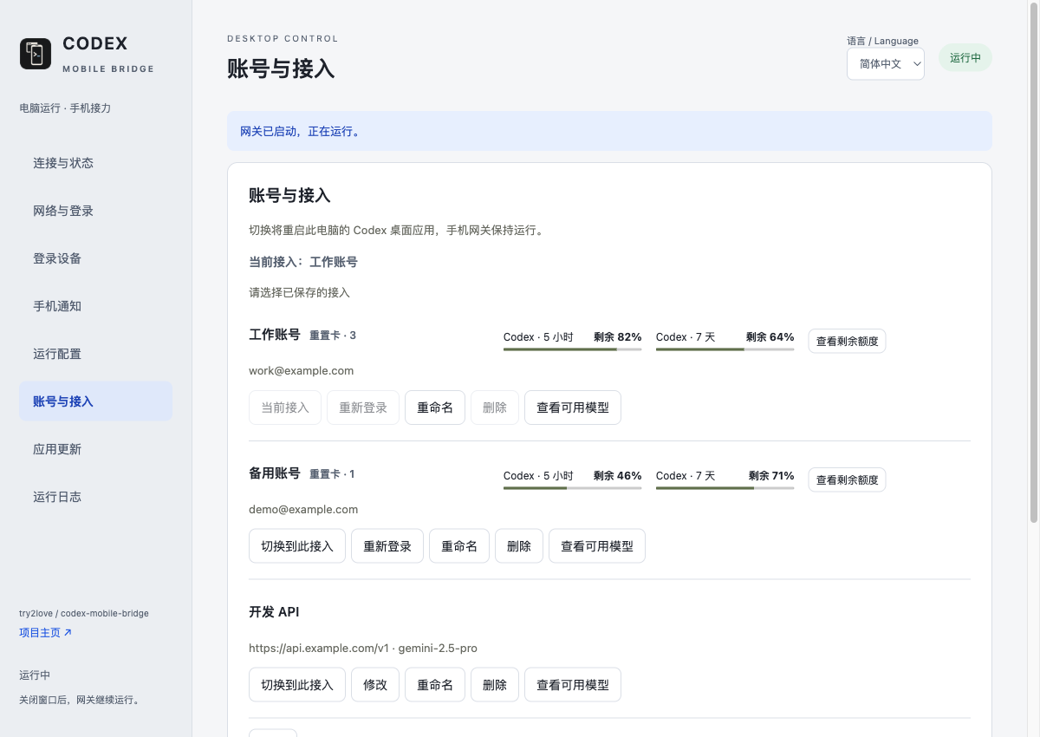Viewport: 1040px width, 737px height.
Task: Click the 剩余 82% value
Action: [x=618, y=336]
